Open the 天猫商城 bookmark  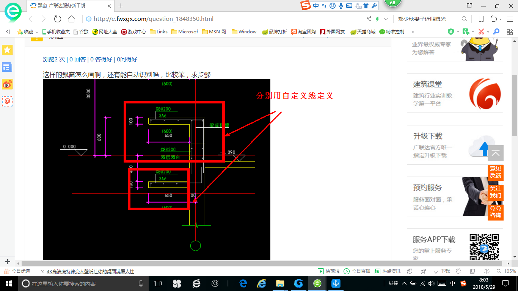pos(363,32)
